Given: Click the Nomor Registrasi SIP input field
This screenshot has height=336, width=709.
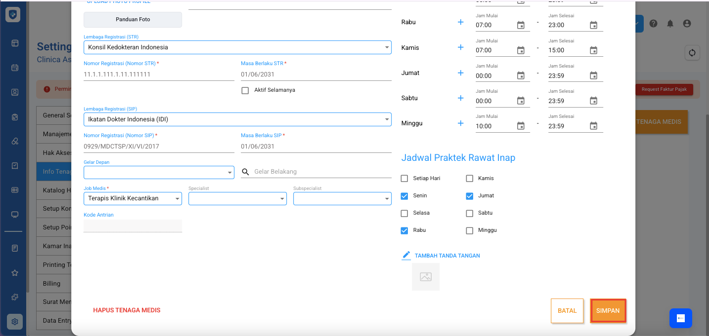Looking at the screenshot, I should coord(159,147).
